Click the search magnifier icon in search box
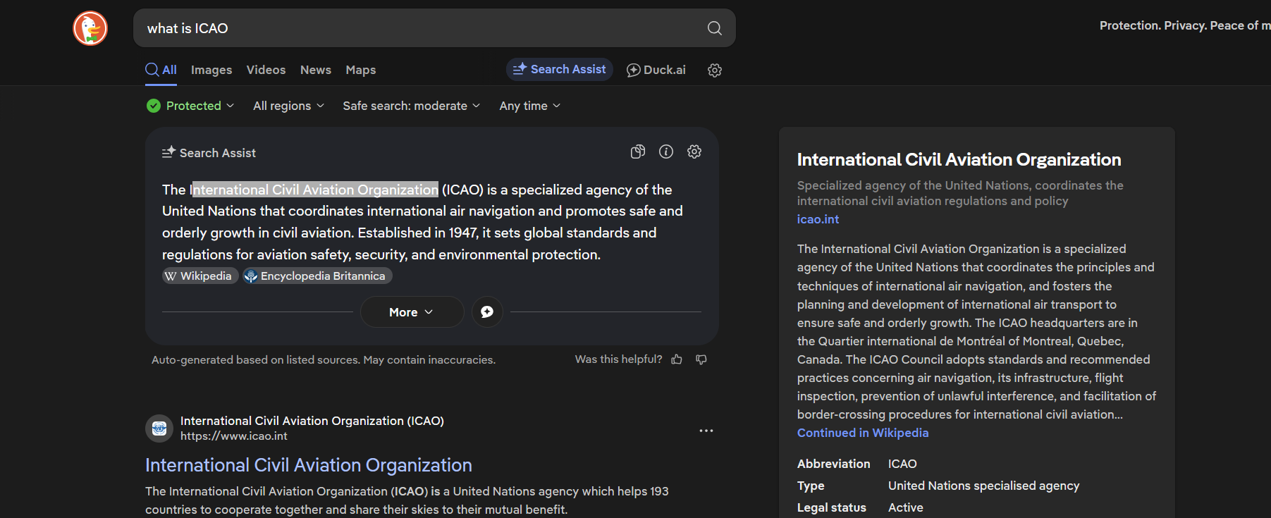 714,28
